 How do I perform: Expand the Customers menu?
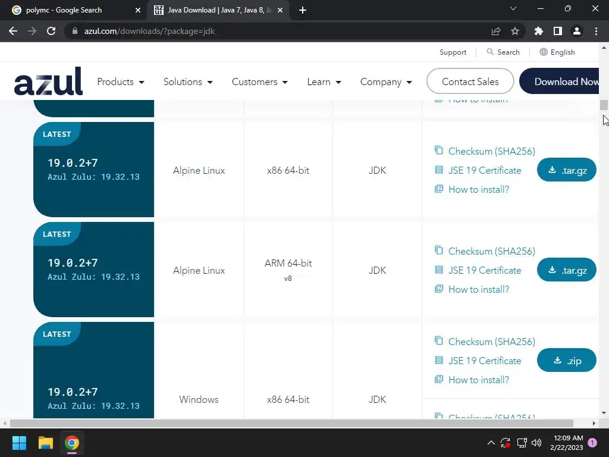coord(260,82)
